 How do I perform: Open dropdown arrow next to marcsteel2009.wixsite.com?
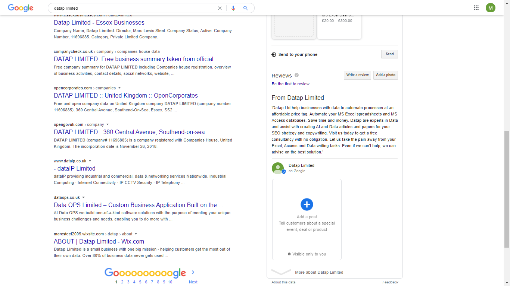136,234
